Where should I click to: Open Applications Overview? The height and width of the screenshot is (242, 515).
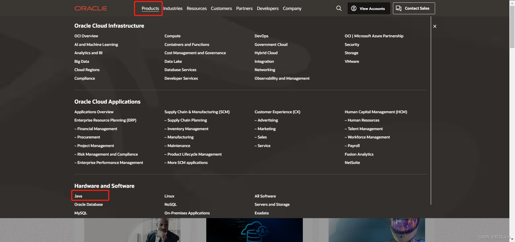[x=94, y=112]
